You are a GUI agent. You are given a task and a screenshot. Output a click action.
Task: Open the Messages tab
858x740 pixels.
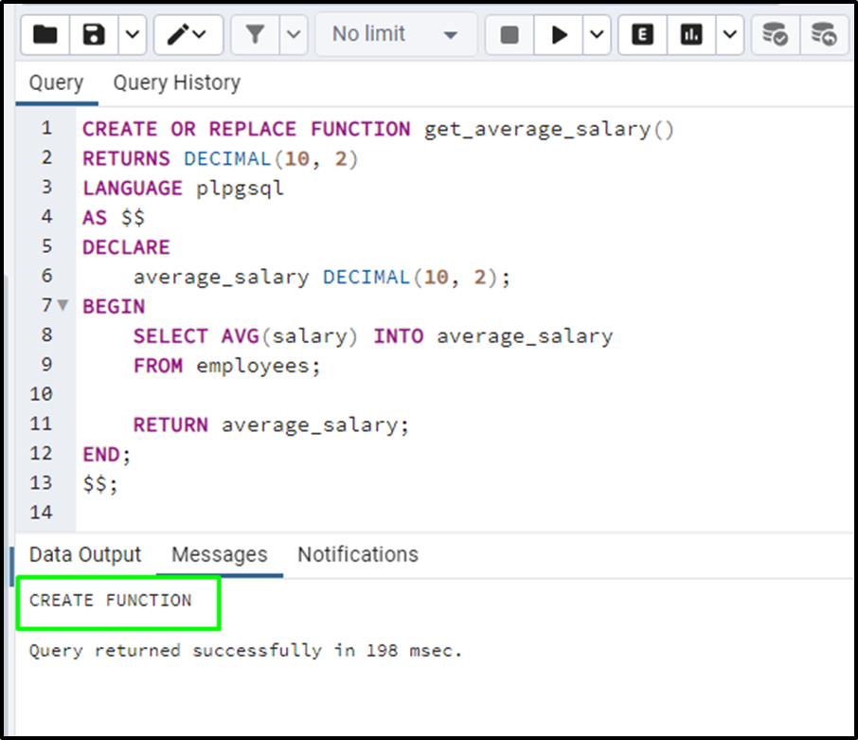[219, 554]
